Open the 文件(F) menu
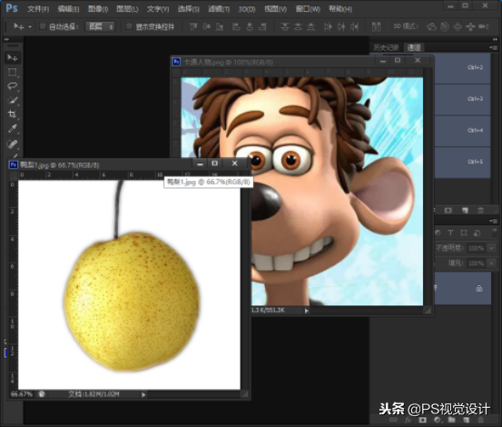Screen dimensions: 502x427 (x=38, y=9)
